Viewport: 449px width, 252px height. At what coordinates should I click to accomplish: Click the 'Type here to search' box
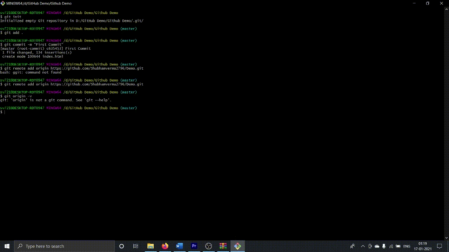click(x=65, y=246)
